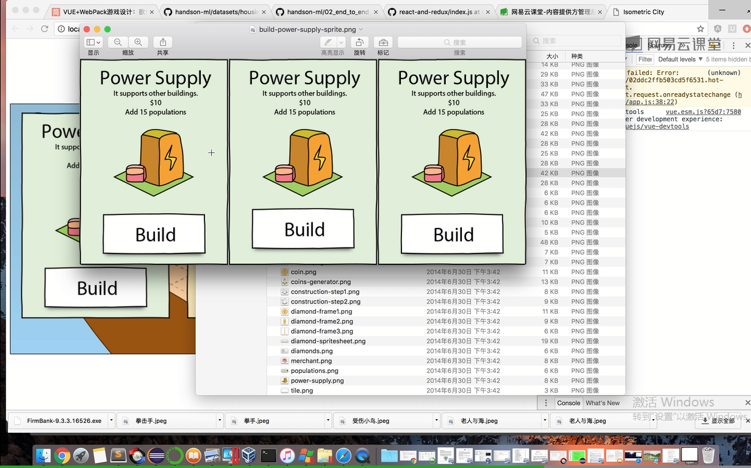This screenshot has height=468, width=751.
Task: Open Safari from the Dock
Action: [x=343, y=455]
